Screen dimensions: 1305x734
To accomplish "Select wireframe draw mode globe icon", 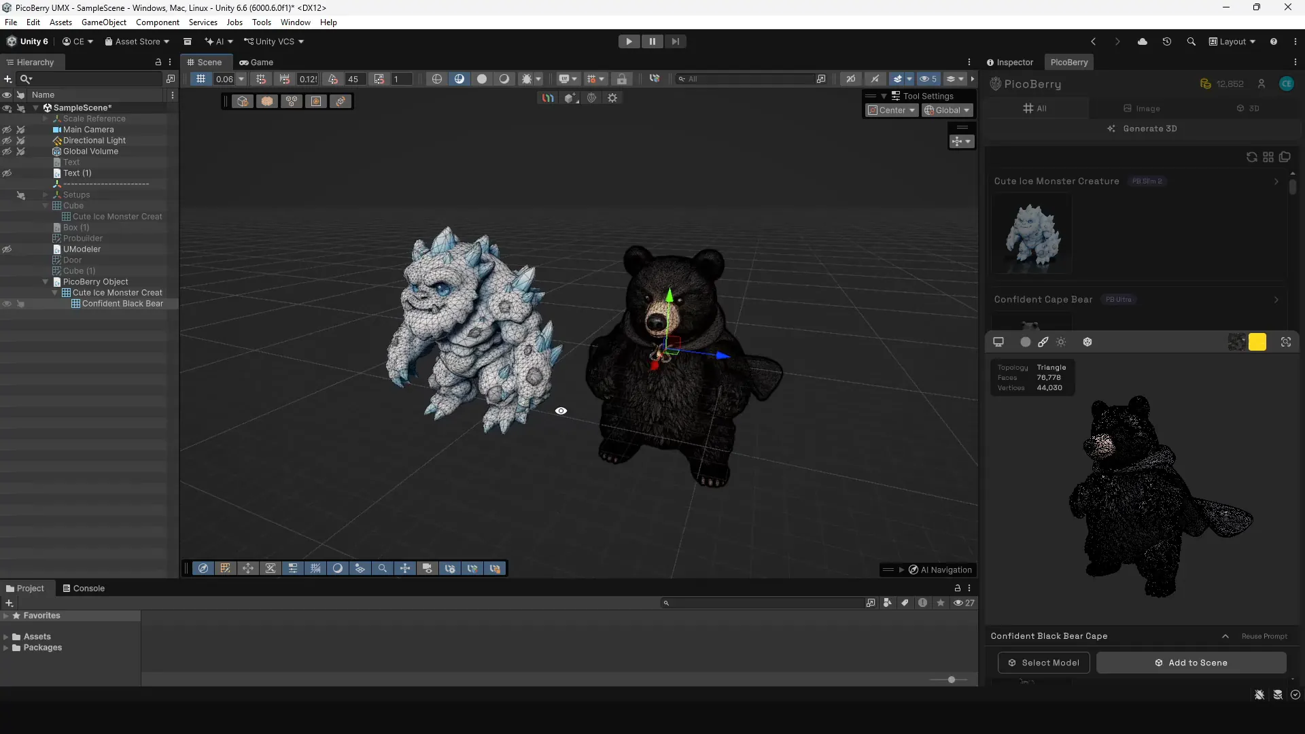I will coord(437,79).
